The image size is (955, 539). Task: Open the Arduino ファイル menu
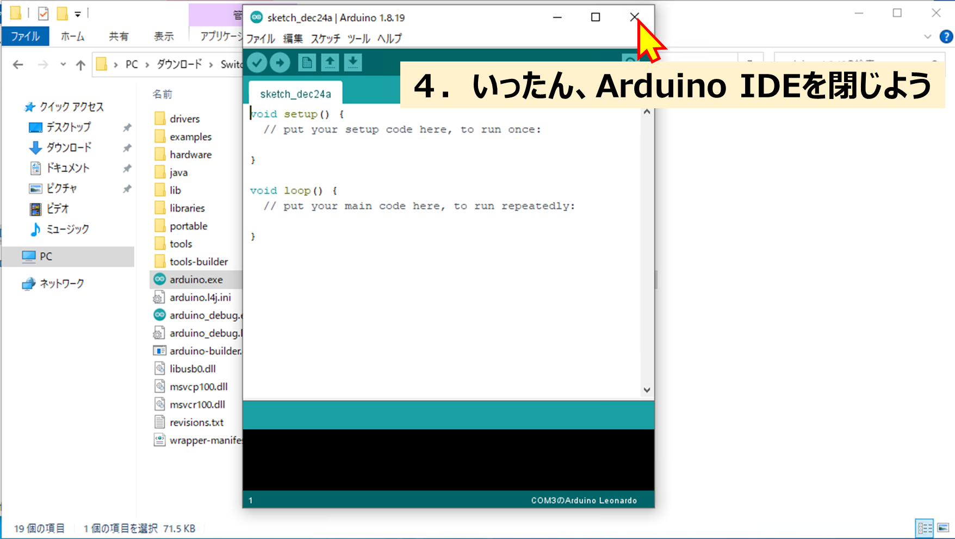pos(261,39)
